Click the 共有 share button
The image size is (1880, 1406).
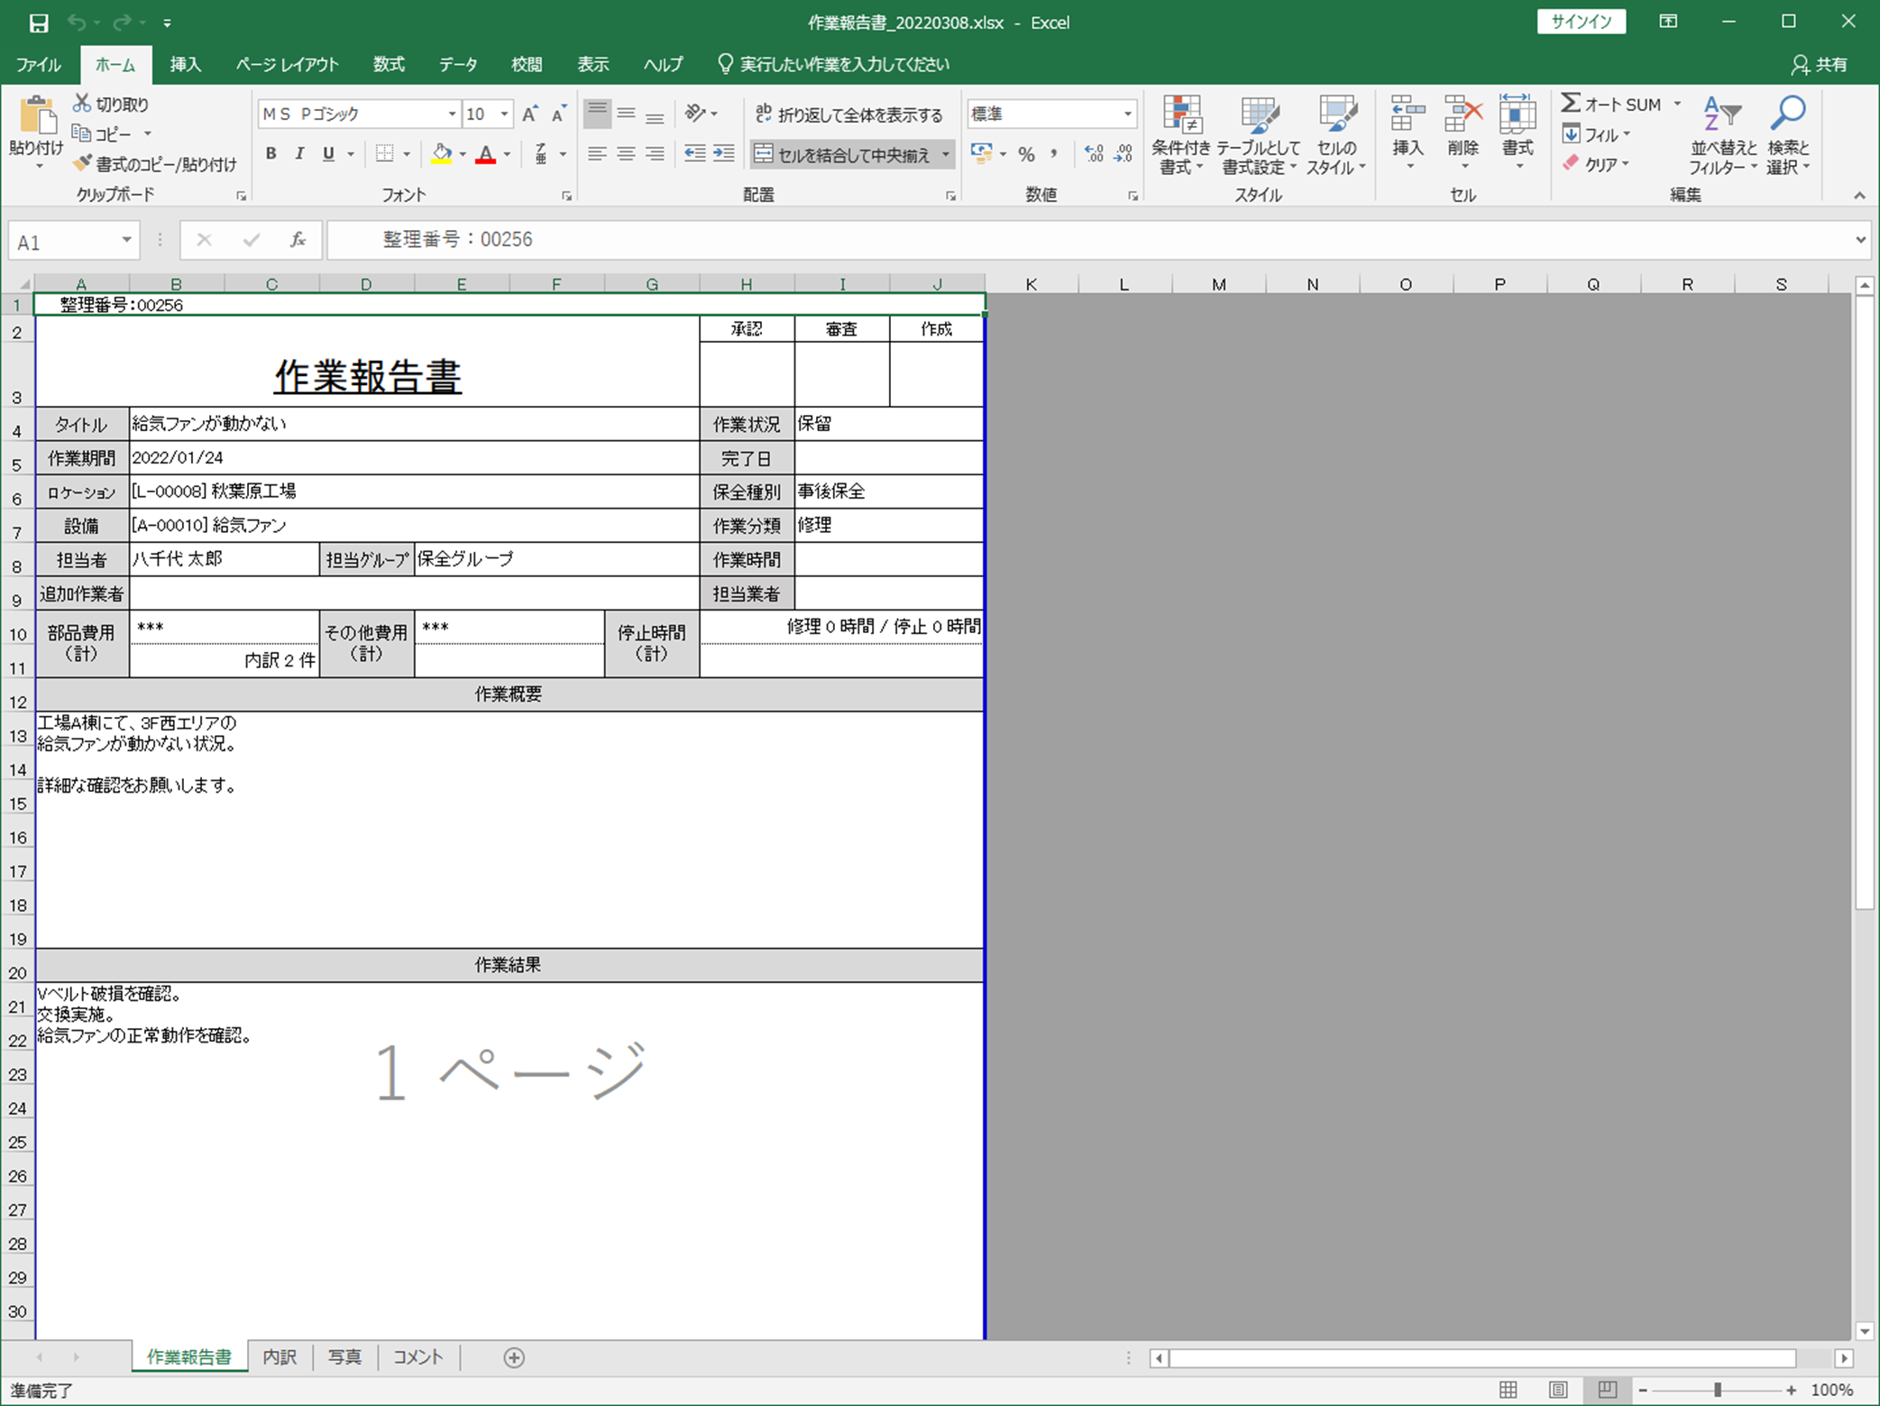[x=1820, y=65]
